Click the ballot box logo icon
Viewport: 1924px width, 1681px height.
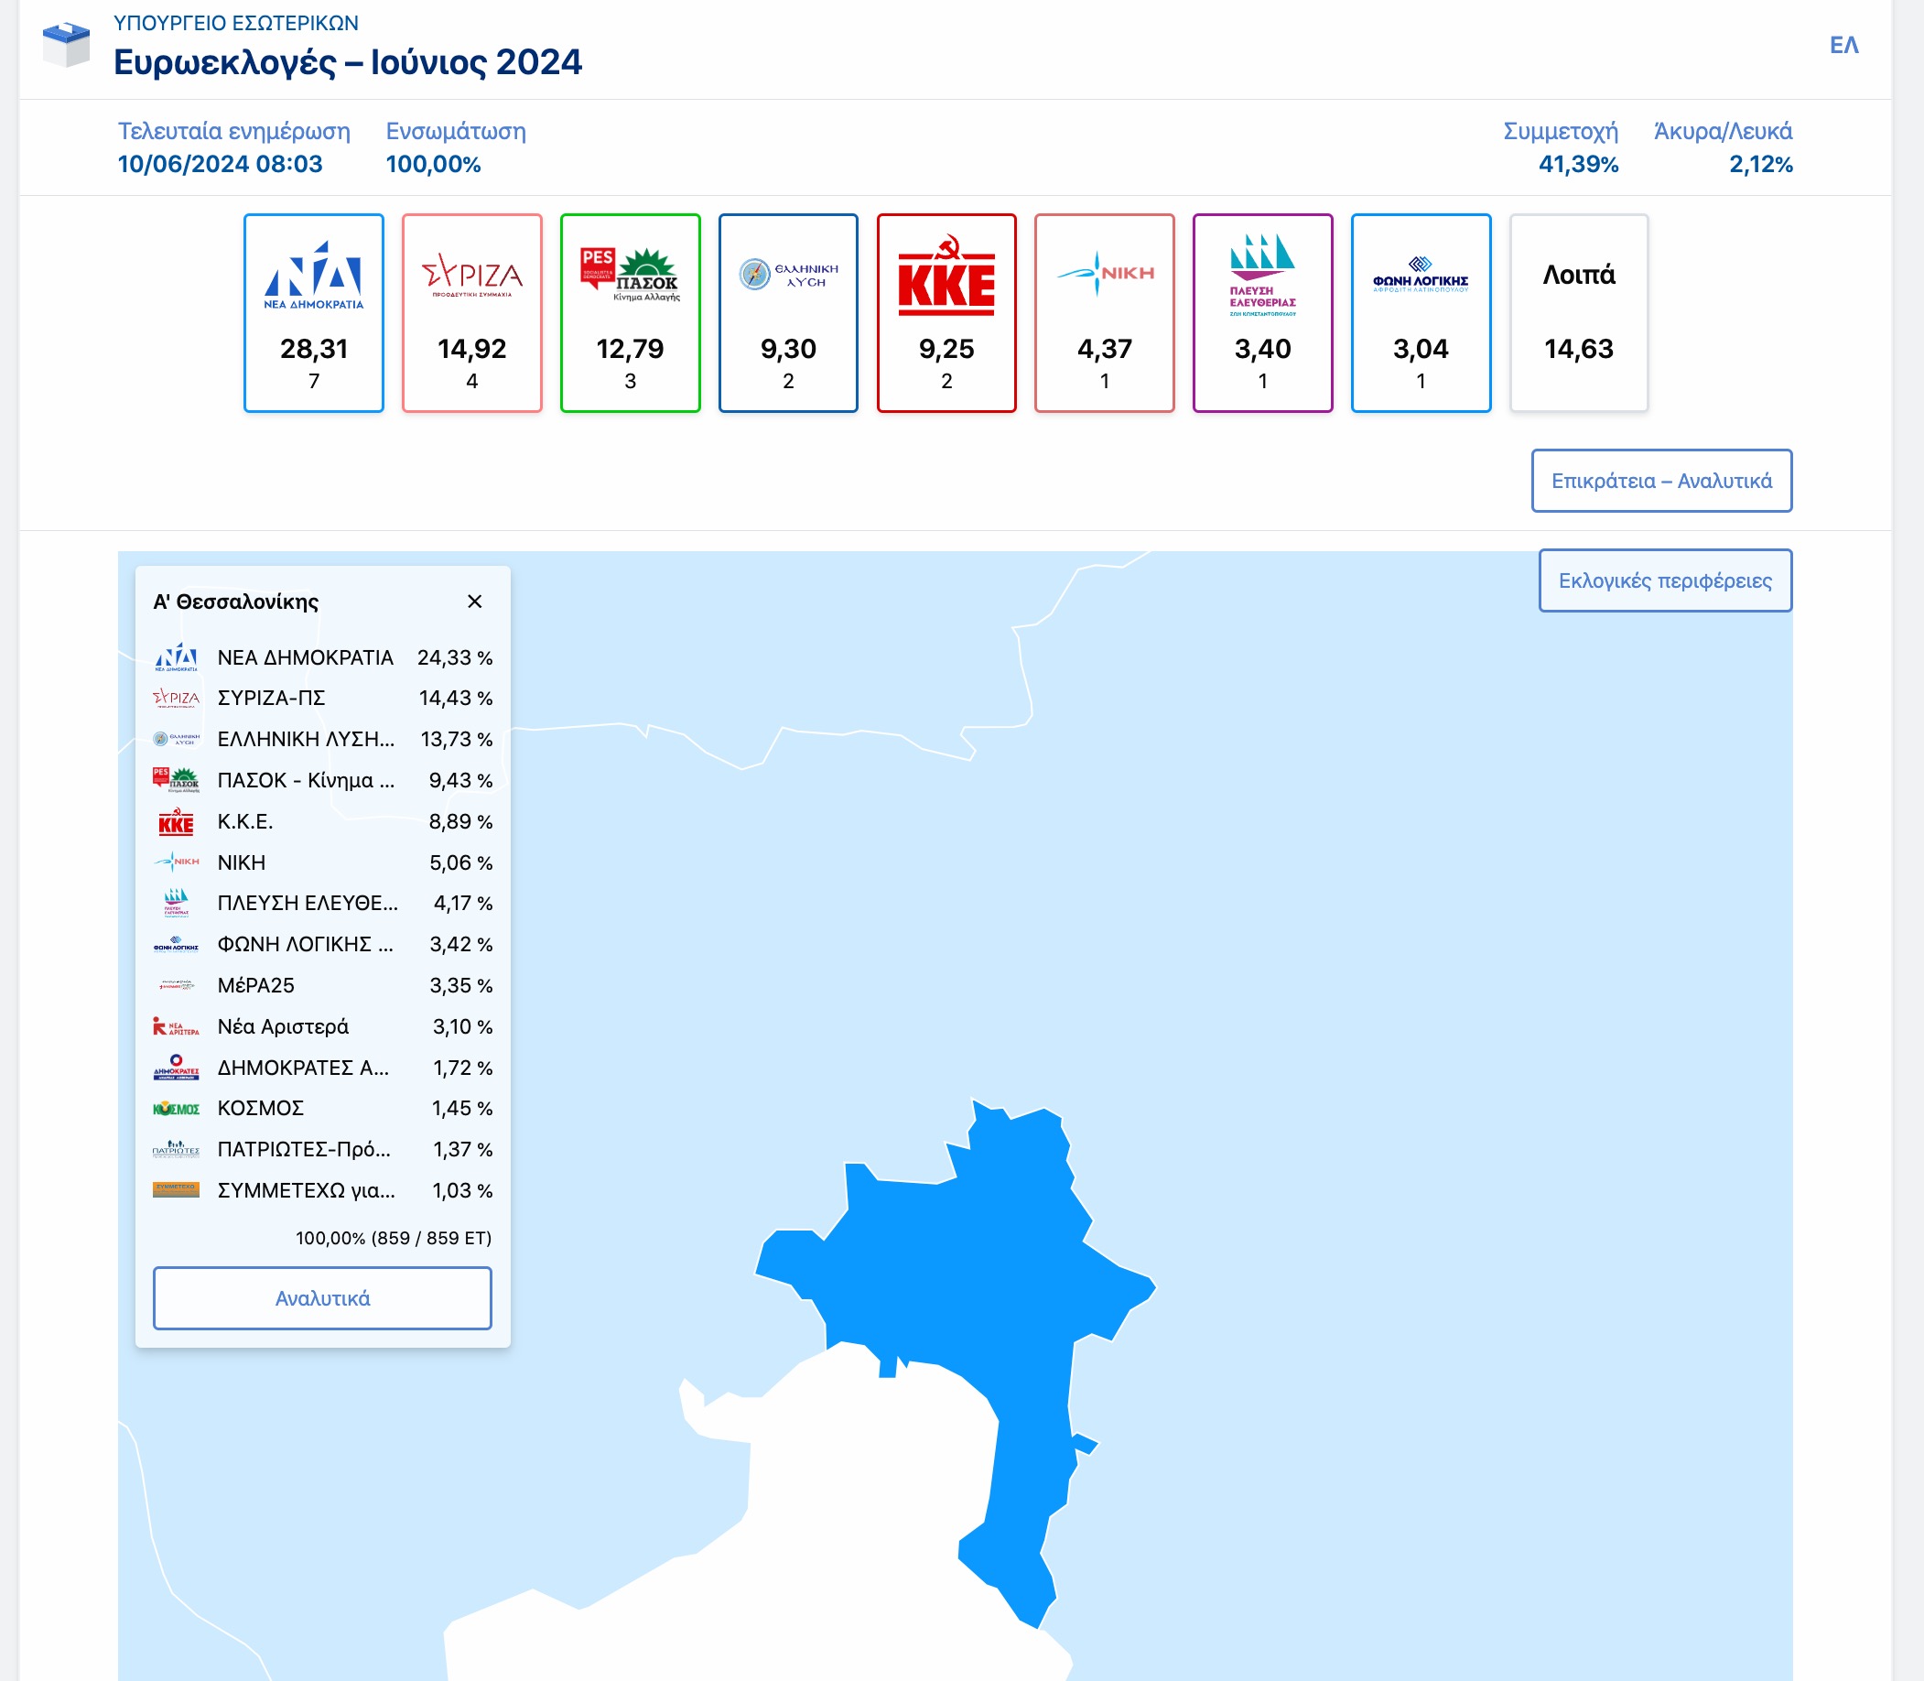click(66, 44)
